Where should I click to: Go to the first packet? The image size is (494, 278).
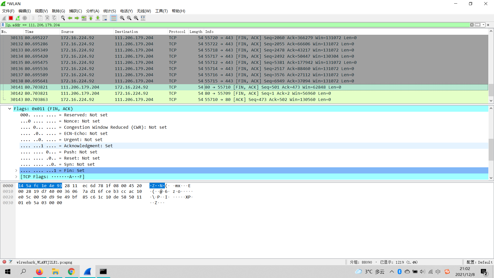(91, 18)
